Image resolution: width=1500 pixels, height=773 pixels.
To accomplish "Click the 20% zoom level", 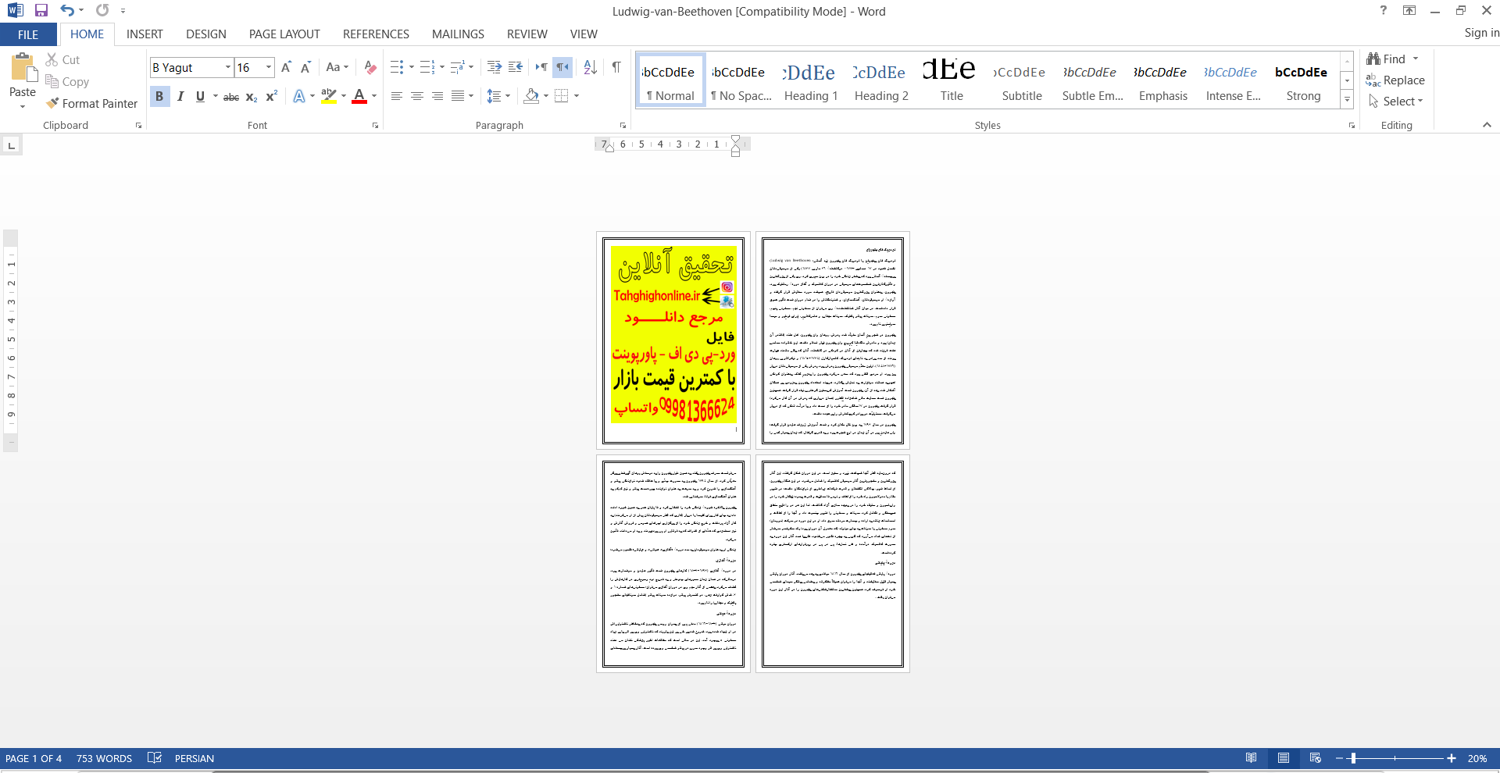I will [x=1477, y=758].
